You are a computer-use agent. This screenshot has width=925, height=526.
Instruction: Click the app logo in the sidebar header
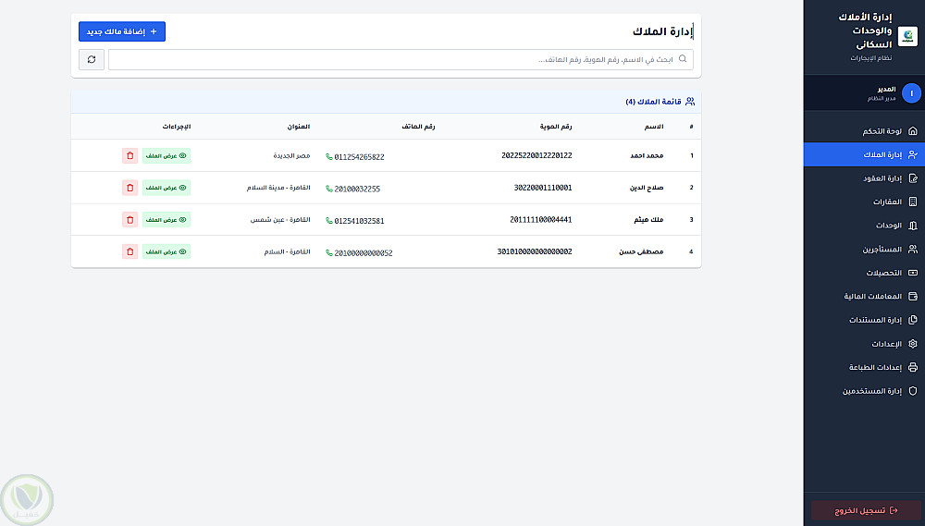(x=908, y=36)
